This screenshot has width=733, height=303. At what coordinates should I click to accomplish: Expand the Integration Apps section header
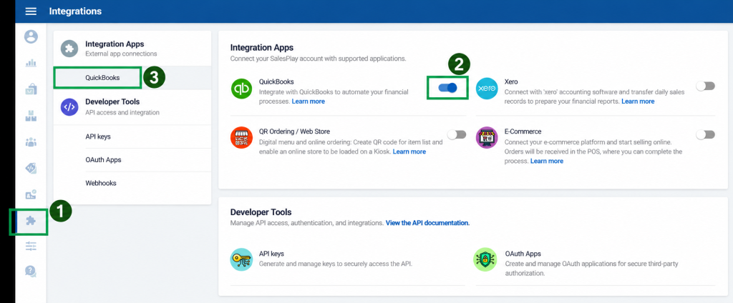point(132,48)
